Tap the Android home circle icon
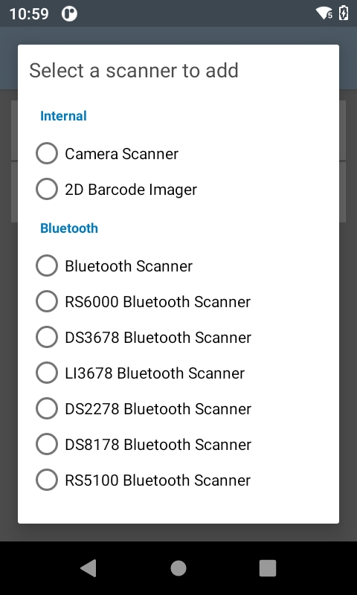This screenshot has width=357, height=595. 178,568
